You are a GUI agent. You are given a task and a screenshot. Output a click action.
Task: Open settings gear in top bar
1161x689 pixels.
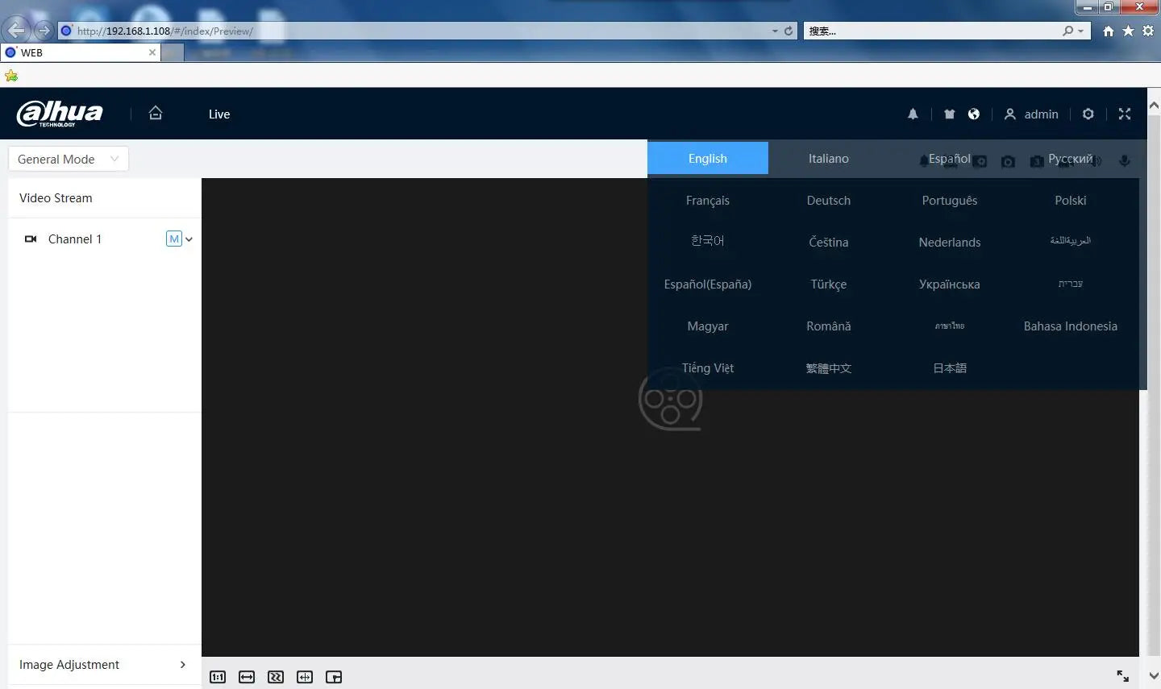pyautogui.click(x=1088, y=114)
